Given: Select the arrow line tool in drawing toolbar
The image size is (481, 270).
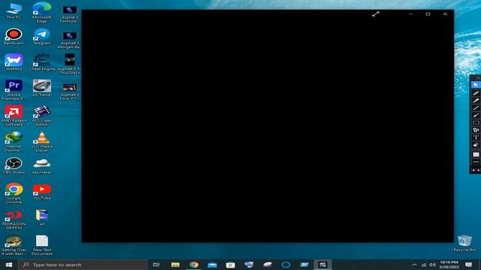Looking at the screenshot, I should pos(476,115).
